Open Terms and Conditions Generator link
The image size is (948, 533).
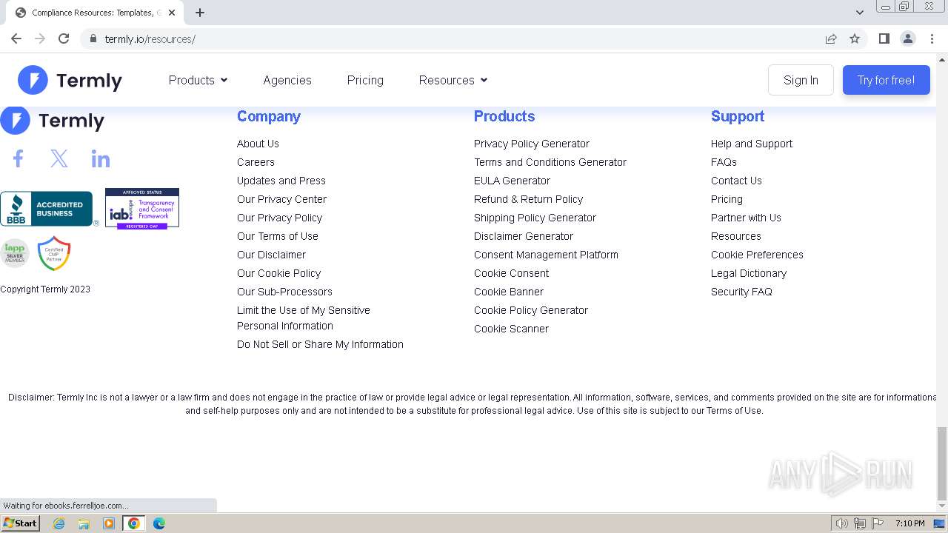pos(550,162)
